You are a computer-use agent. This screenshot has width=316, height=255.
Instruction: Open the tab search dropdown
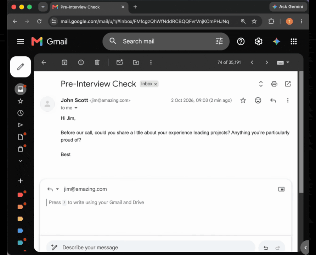[x=43, y=7]
